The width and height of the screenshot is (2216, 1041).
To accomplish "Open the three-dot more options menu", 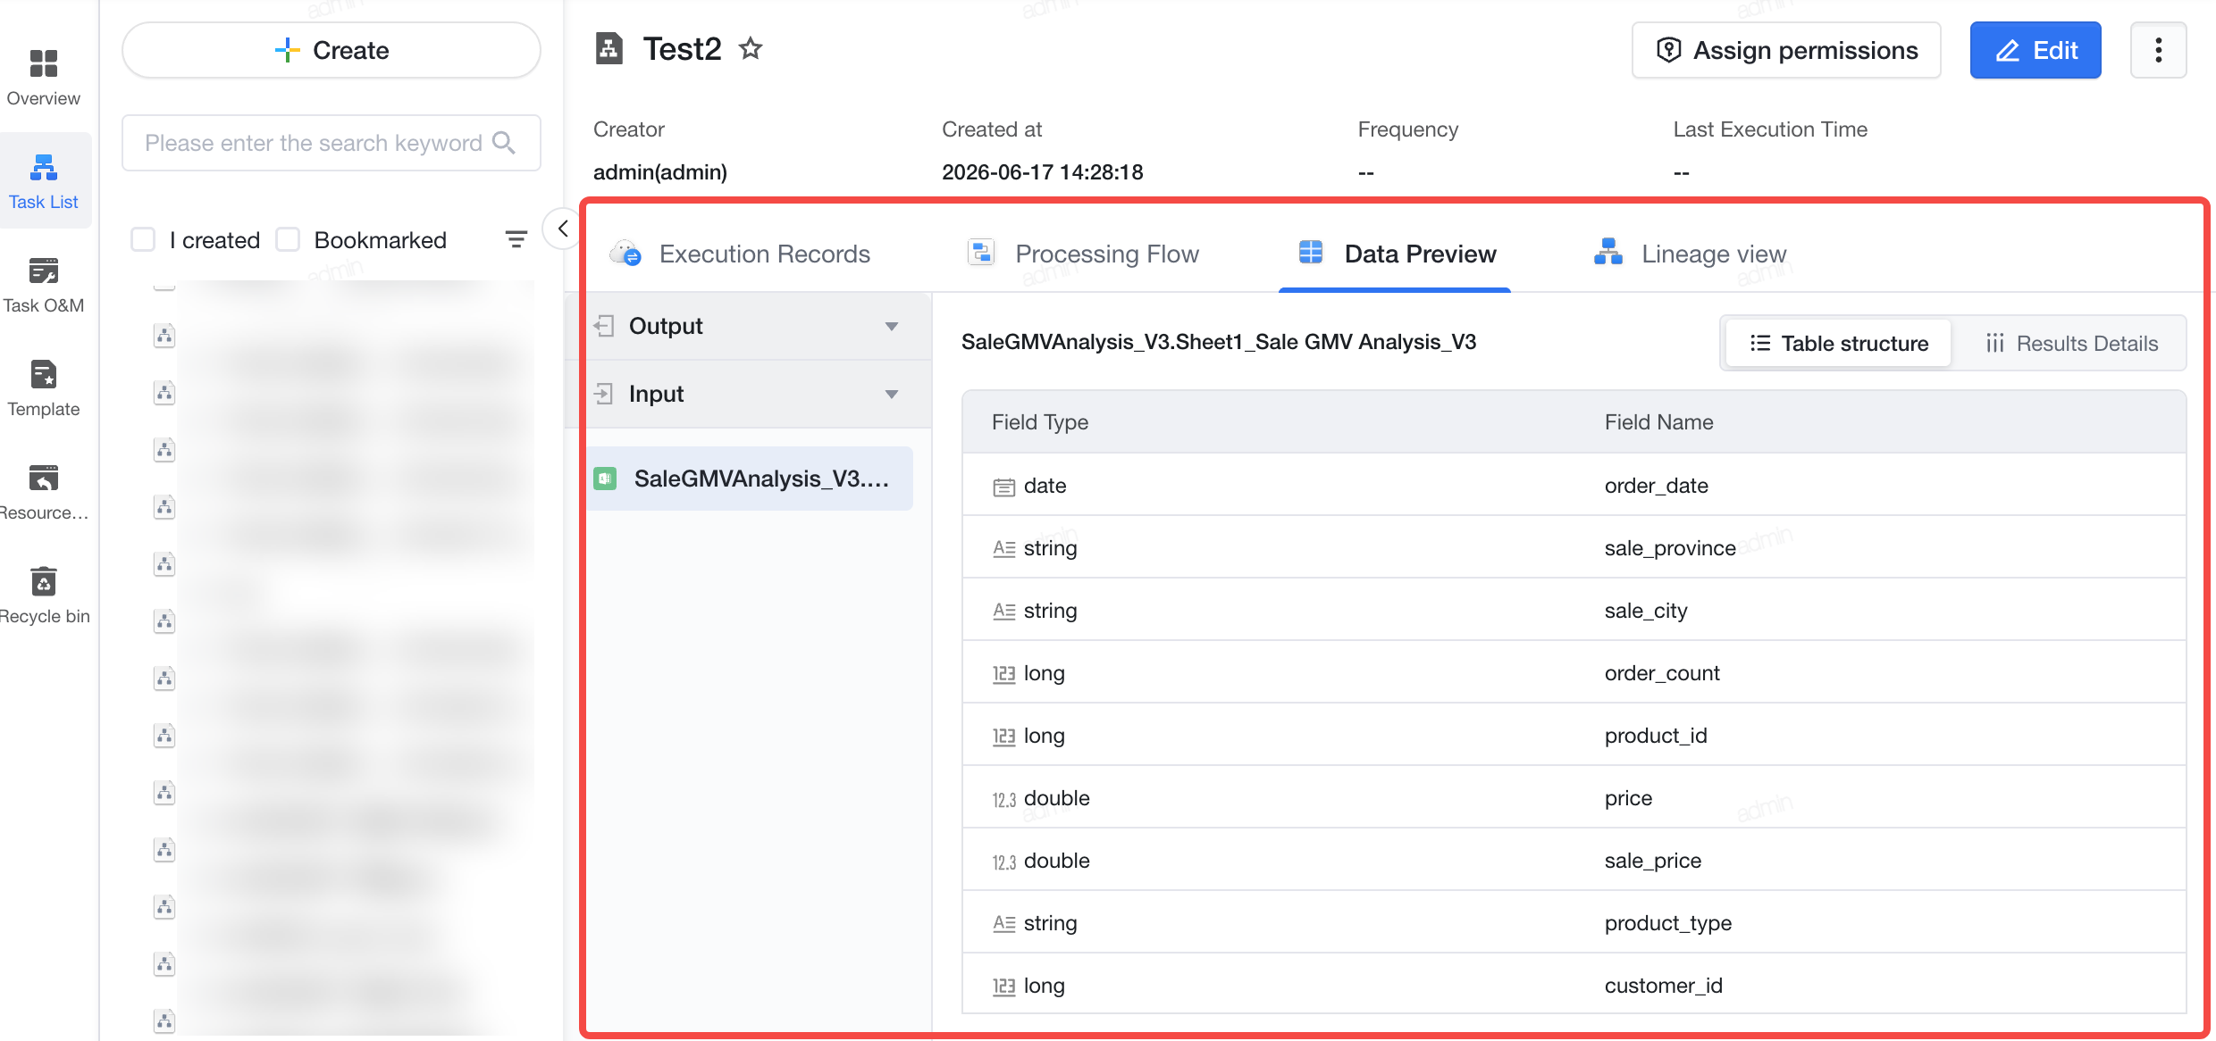I will 2158,50.
